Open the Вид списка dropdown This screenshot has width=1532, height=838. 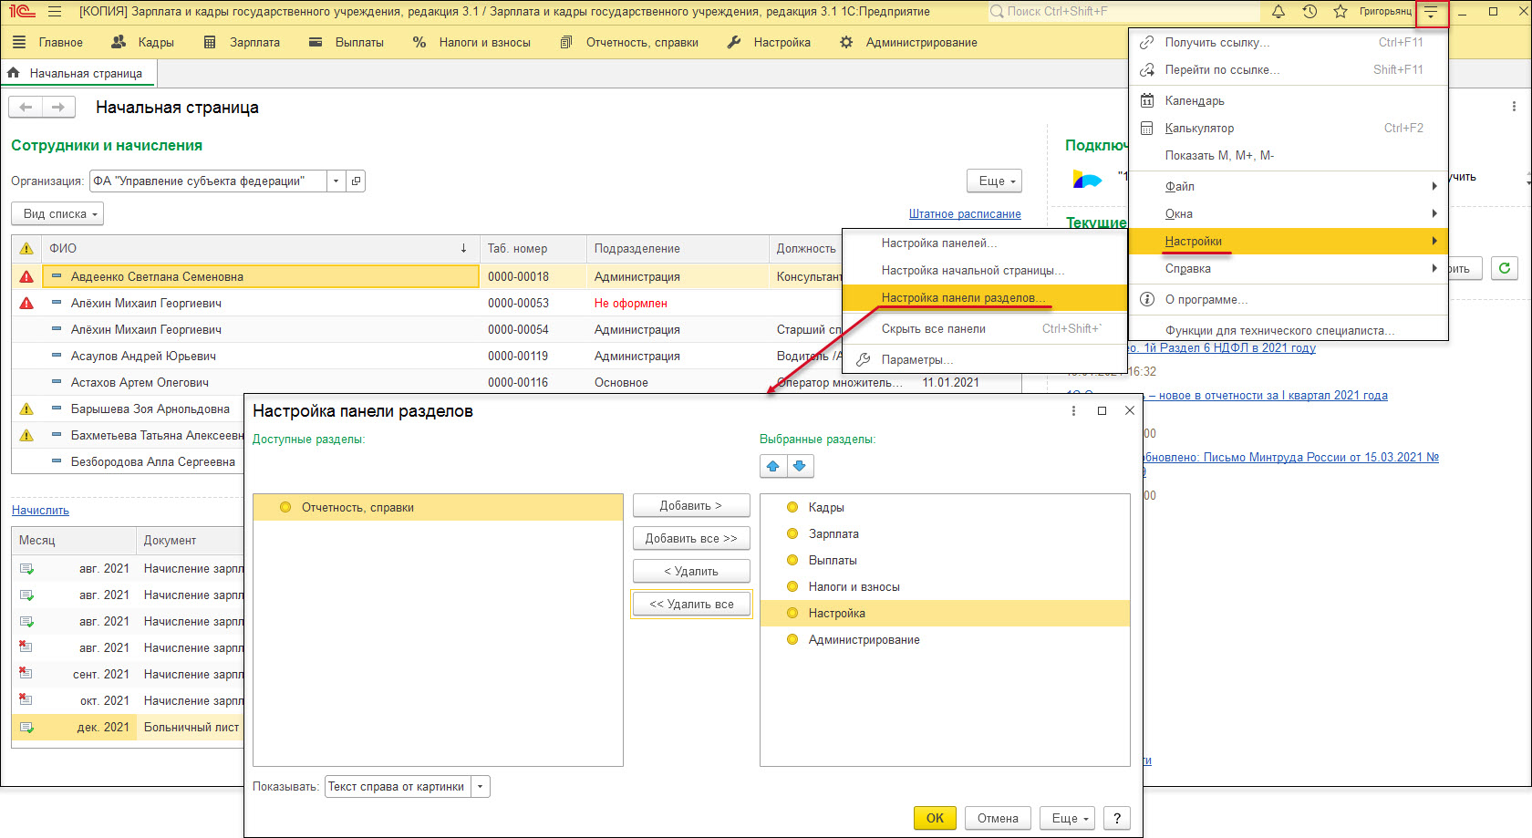57,213
